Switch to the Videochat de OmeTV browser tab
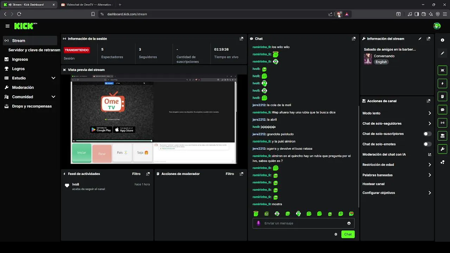 86,5
